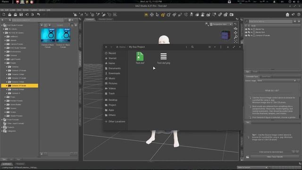
Task: Open Downloads in the file manager sidebar
Action: [x=114, y=73]
